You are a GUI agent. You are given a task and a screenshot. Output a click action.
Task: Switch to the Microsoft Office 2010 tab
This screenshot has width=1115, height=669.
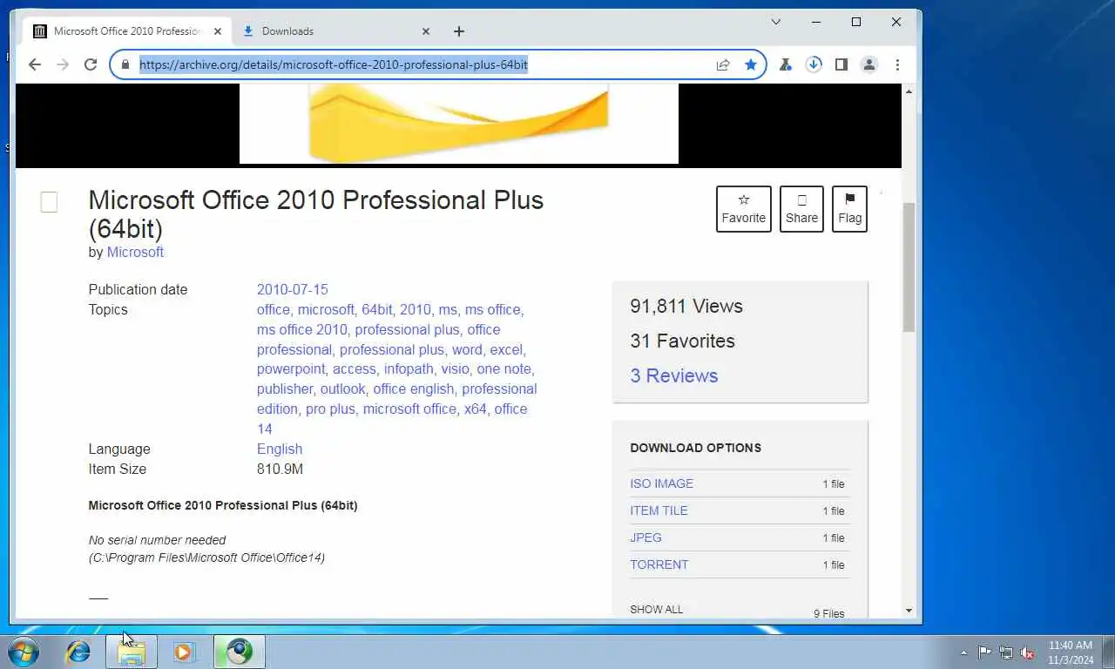tap(127, 31)
